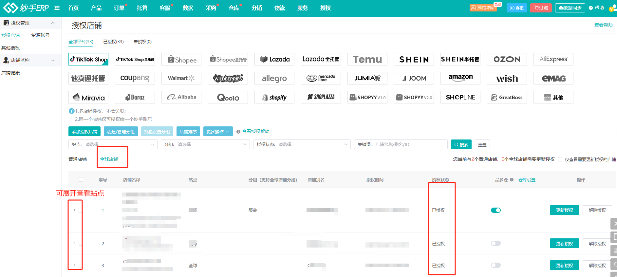Choose the OZON platform logo
The width and height of the screenshot is (617, 277).
(507, 59)
